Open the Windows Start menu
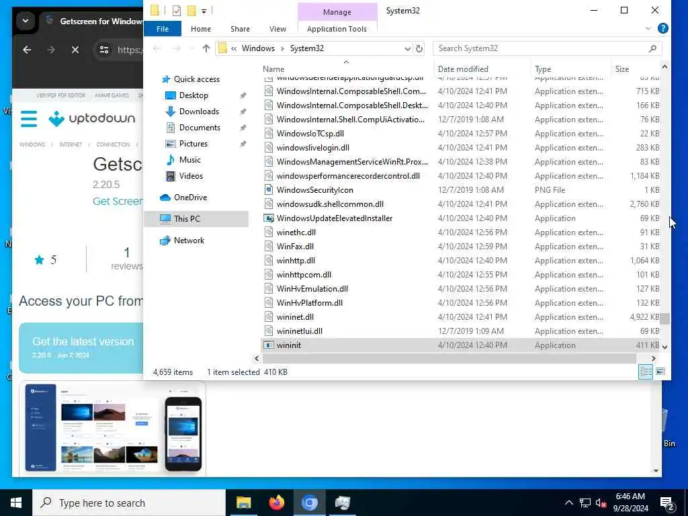 point(16,503)
